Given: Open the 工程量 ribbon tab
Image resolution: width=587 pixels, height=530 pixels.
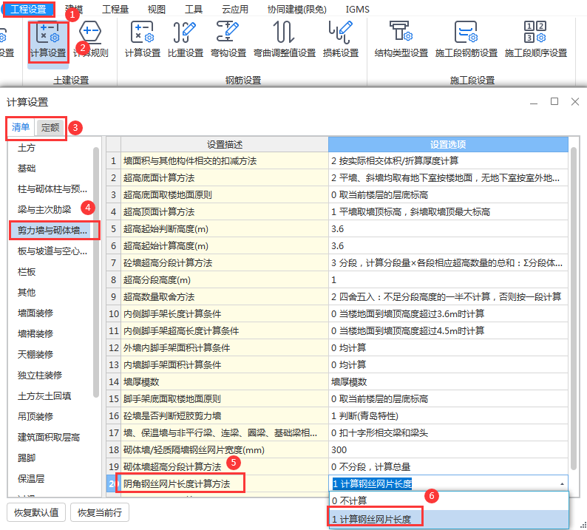Looking at the screenshot, I should coord(115,10).
